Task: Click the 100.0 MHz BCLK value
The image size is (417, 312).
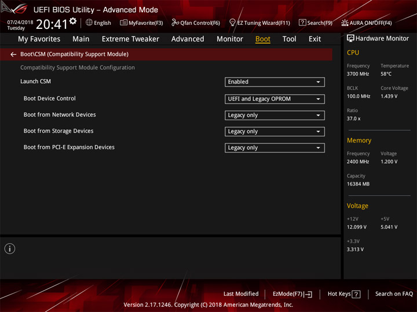Action: pyautogui.click(x=359, y=96)
